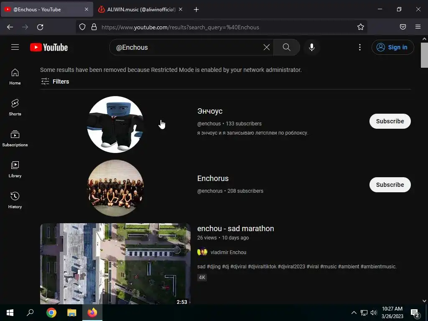Click the 4K badge on the video
Image resolution: width=428 pixels, height=321 pixels.
click(x=202, y=278)
